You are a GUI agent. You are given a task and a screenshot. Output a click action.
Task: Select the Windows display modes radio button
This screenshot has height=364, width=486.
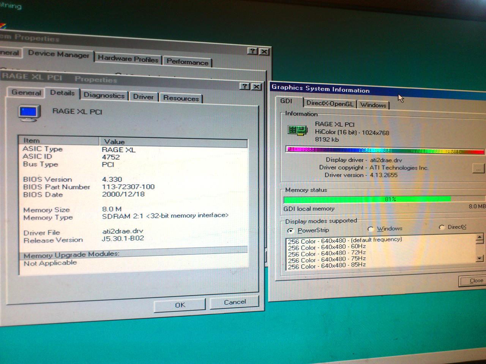pyautogui.click(x=371, y=229)
